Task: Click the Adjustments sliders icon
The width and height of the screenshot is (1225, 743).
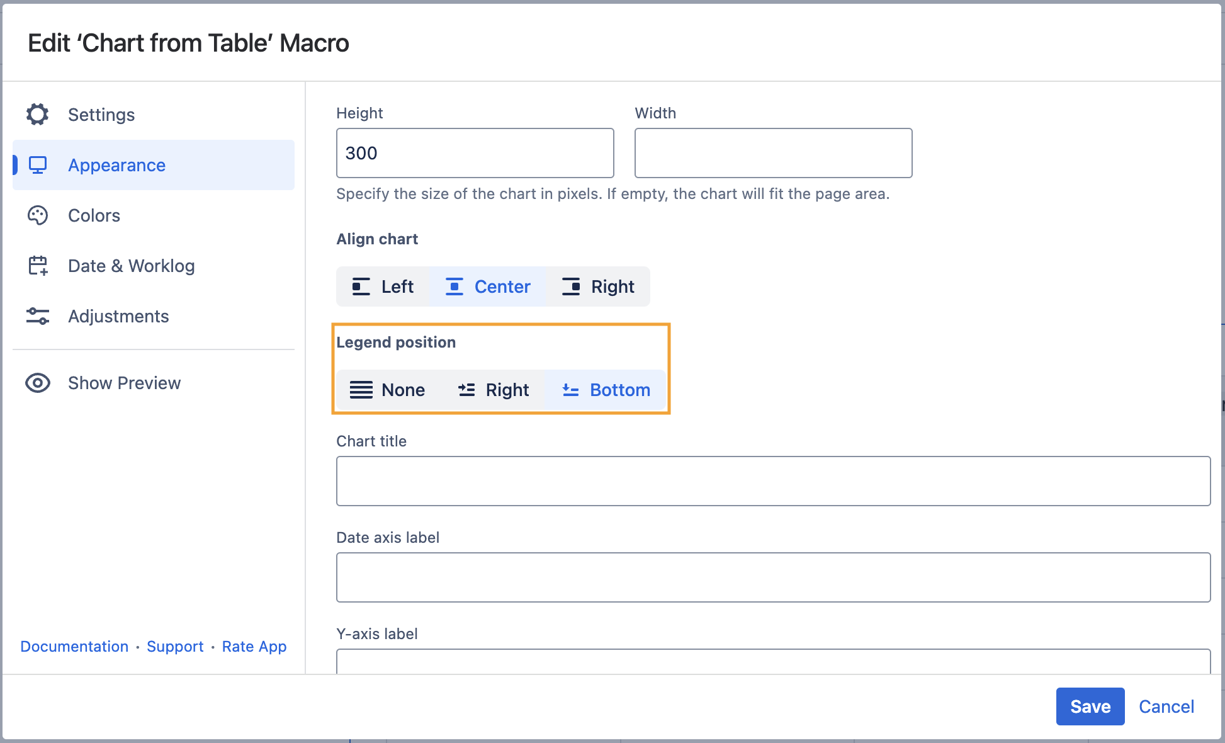Action: [x=38, y=316]
